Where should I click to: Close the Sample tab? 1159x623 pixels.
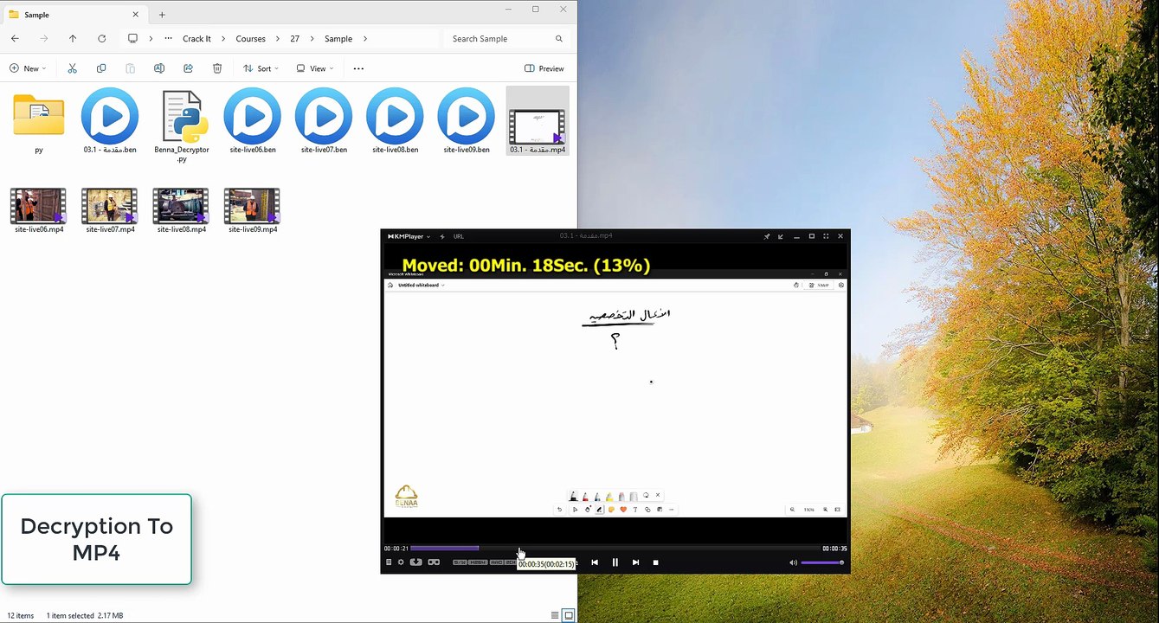pos(135,15)
